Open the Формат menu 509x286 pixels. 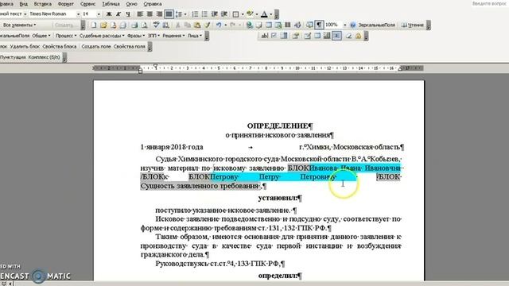point(65,4)
